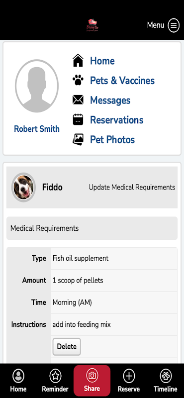Tap the Reminder star icon in bottom bar
Viewport: 184px width, 398px height.
[55, 376]
